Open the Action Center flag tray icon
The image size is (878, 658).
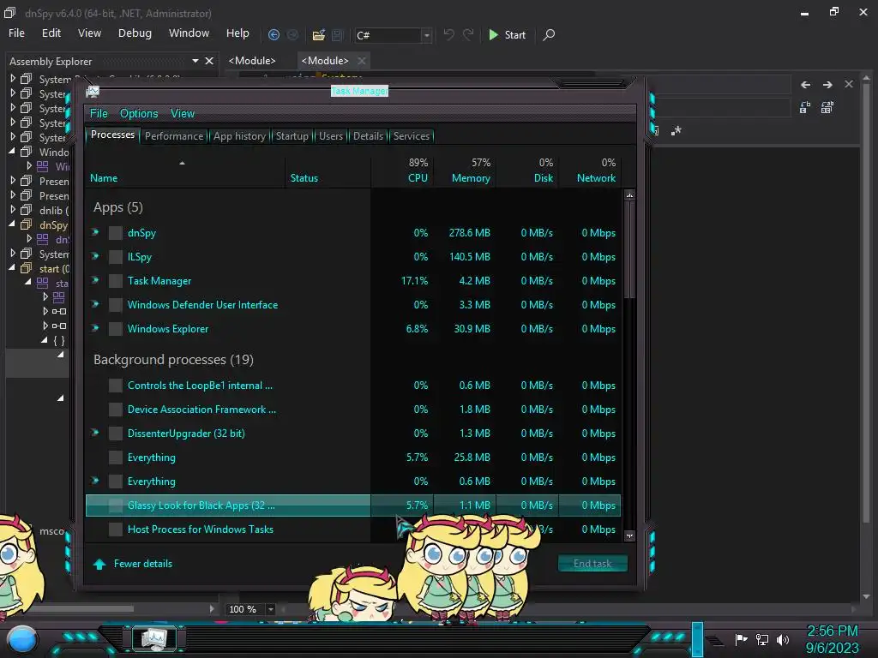click(x=742, y=639)
